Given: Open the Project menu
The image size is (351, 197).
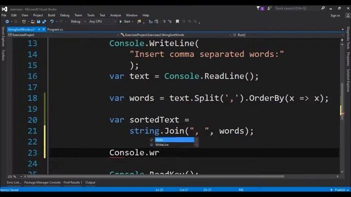Looking at the screenshot, I should pos(38,15).
